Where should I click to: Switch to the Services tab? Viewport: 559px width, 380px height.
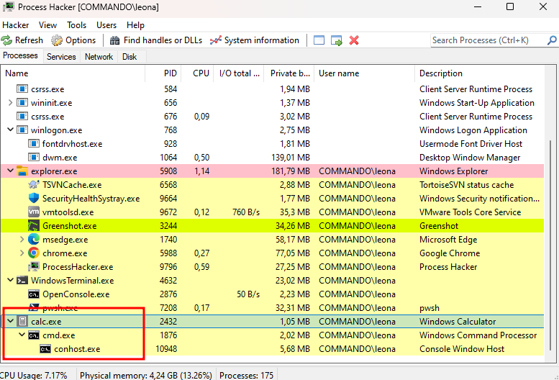pos(61,57)
